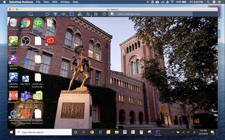Open the View menu
This screenshot has width=225, height=140.
click(x=46, y=2)
